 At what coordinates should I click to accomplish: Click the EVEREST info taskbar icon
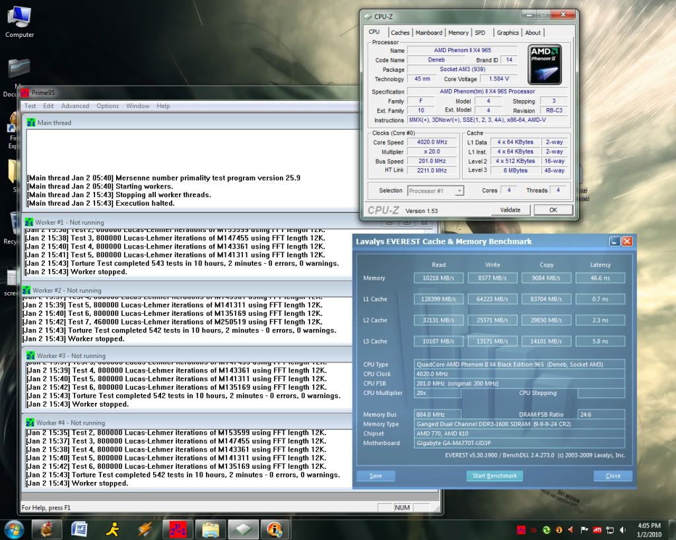[x=275, y=529]
